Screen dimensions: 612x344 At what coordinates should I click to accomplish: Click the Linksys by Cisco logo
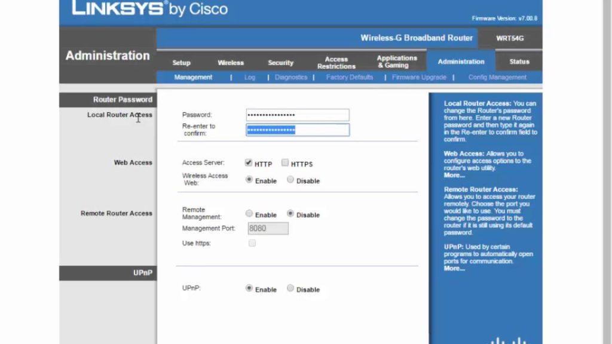150,8
